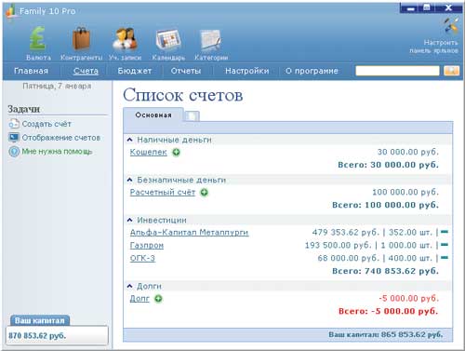Collapse the Безналичные деньги group
The height and width of the screenshot is (351, 465).
click(129, 180)
